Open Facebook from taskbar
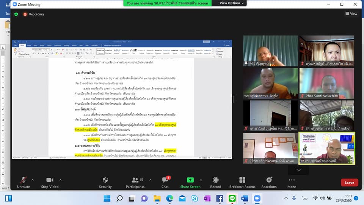This screenshot has width=364, height=205. (x=220, y=199)
